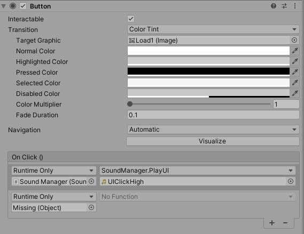
Task: Click the Disabled Color label
Action: 38,93
